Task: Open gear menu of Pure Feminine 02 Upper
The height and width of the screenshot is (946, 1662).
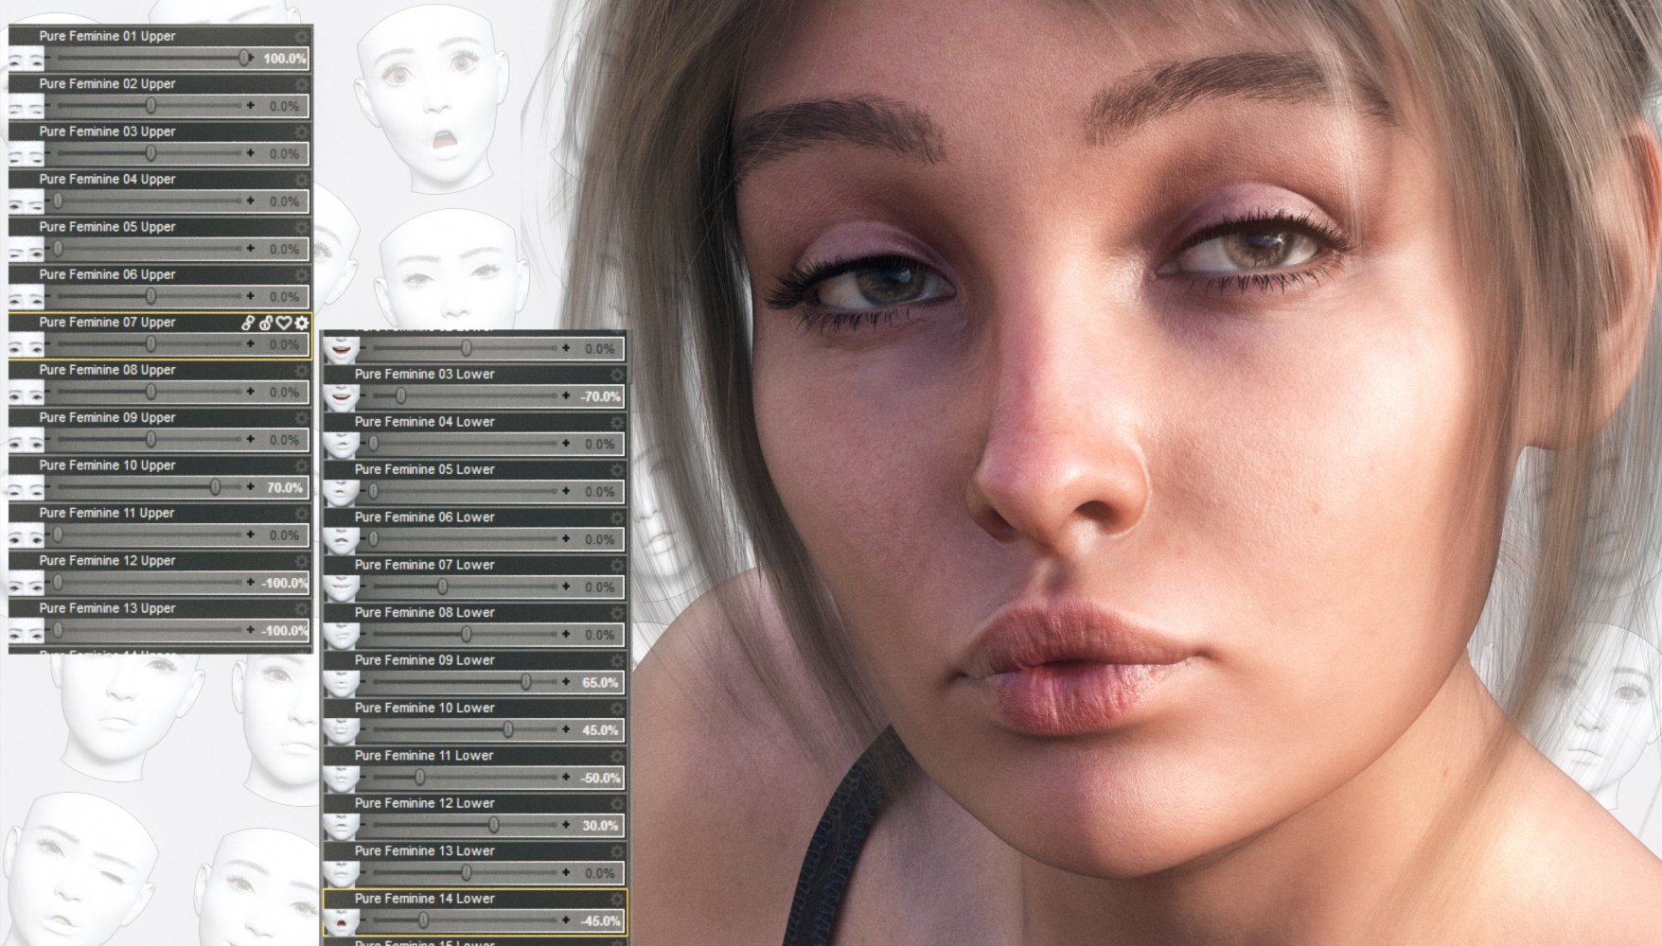Action: (302, 84)
